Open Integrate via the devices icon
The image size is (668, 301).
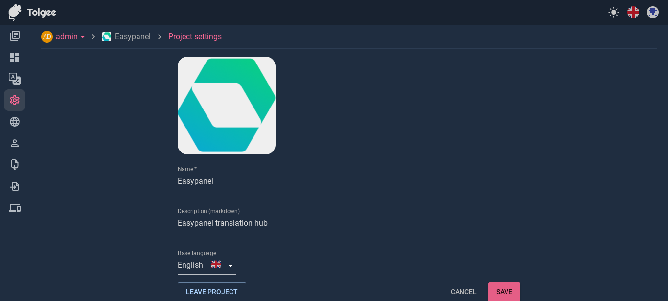click(x=15, y=208)
